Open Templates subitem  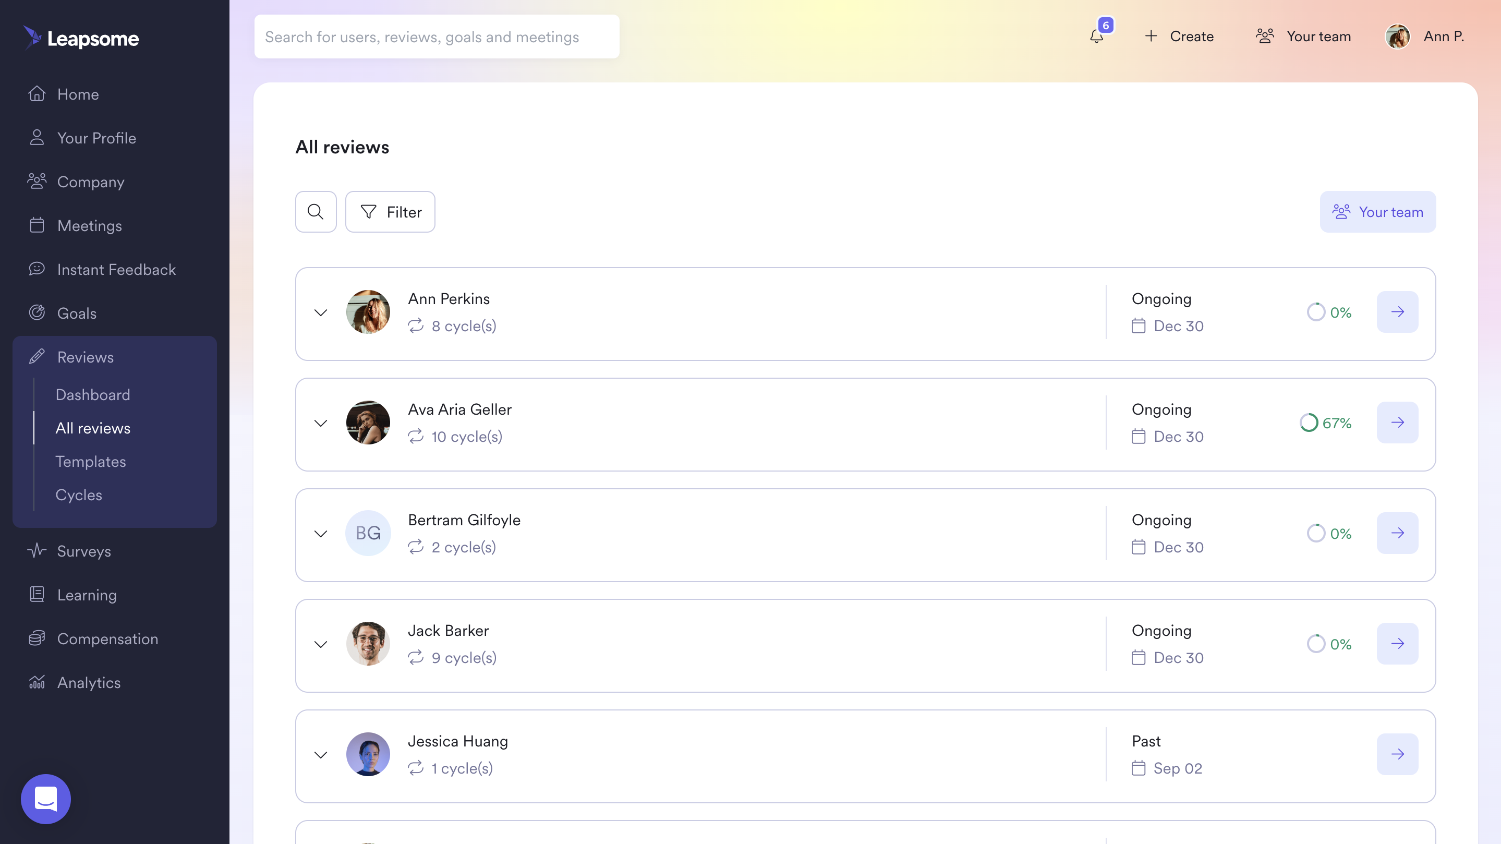tap(90, 461)
